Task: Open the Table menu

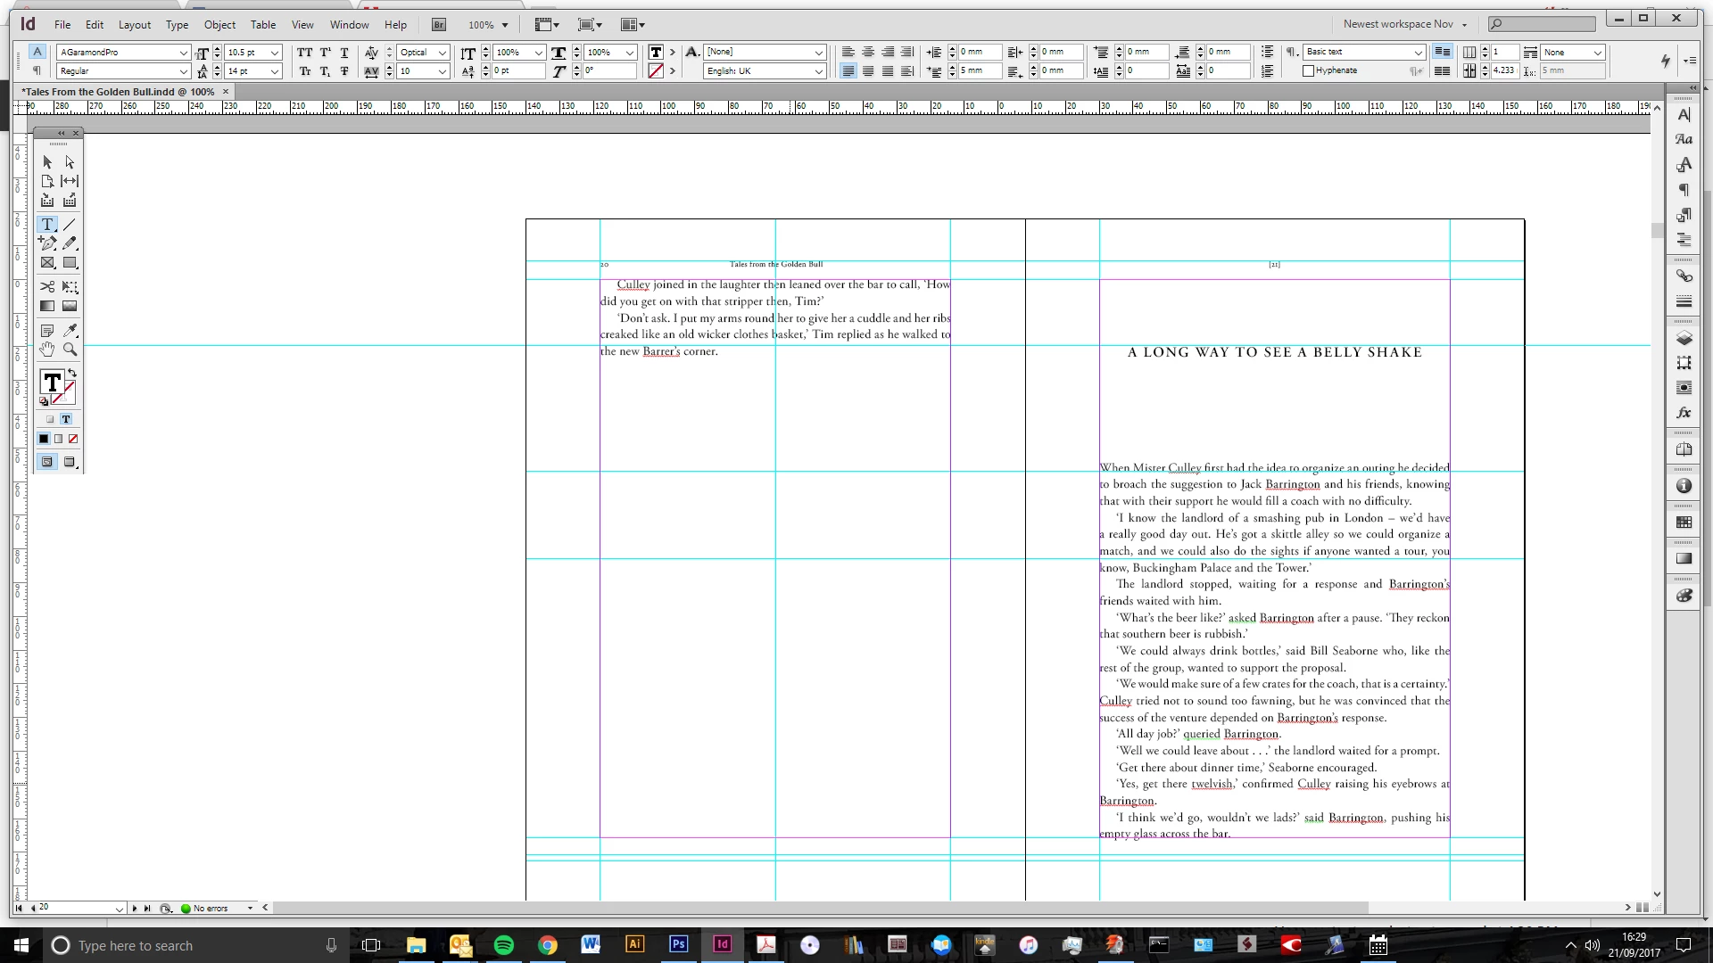Action: pos(262,25)
